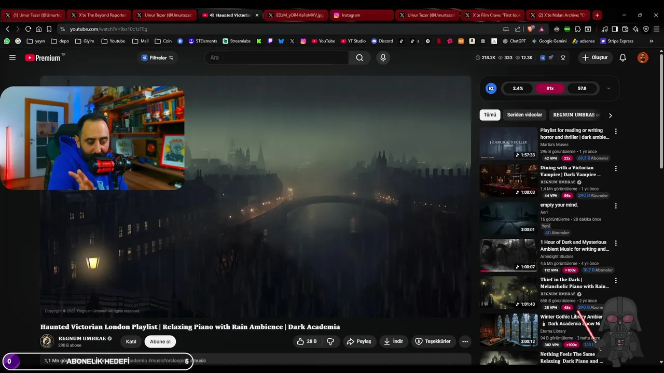This screenshot has width=664, height=373.
Task: Click the Paylaş share button
Action: pos(359,341)
